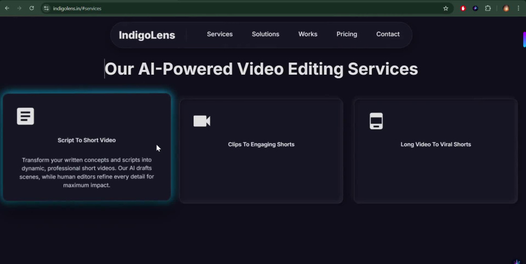Select the Clips To Engaging Shorts title
This screenshot has height=264, width=526.
[261, 144]
